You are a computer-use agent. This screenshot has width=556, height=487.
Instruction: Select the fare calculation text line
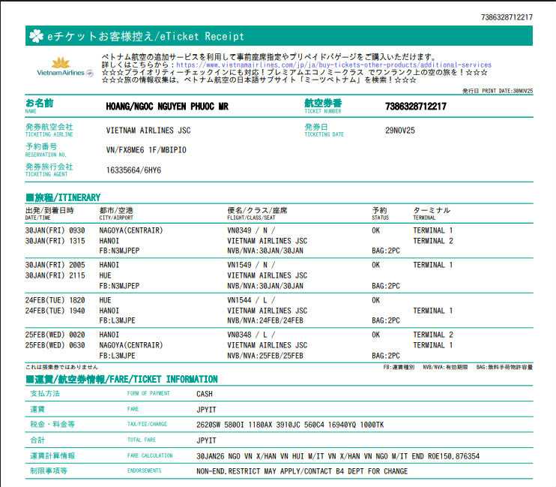point(337,455)
